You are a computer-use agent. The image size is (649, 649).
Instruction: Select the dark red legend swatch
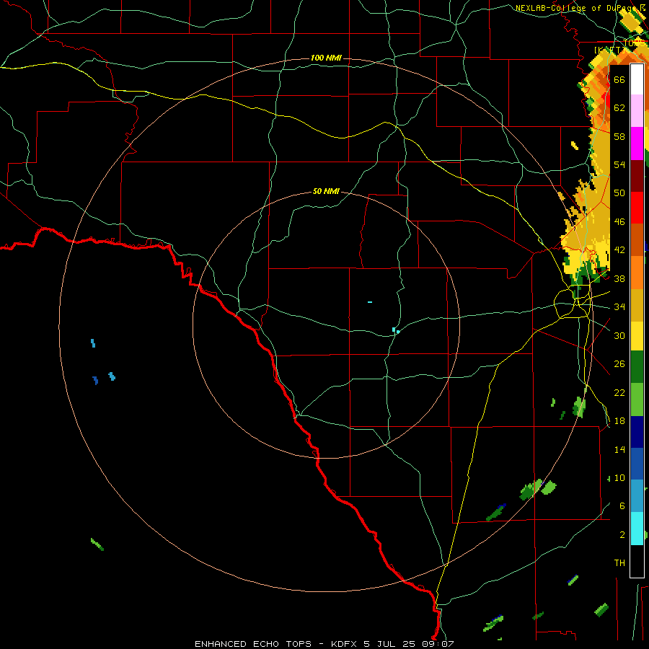click(x=637, y=175)
